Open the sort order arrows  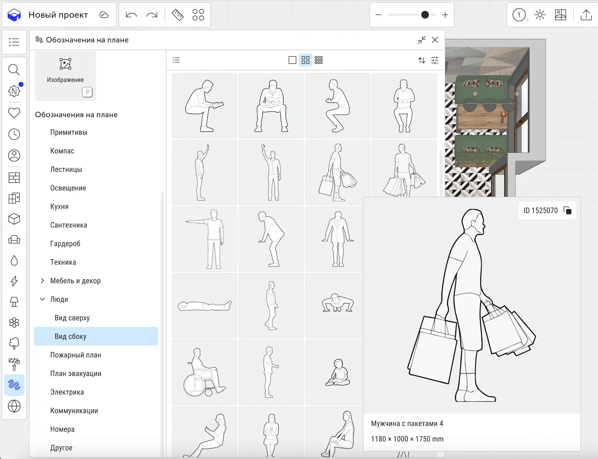[x=422, y=60]
